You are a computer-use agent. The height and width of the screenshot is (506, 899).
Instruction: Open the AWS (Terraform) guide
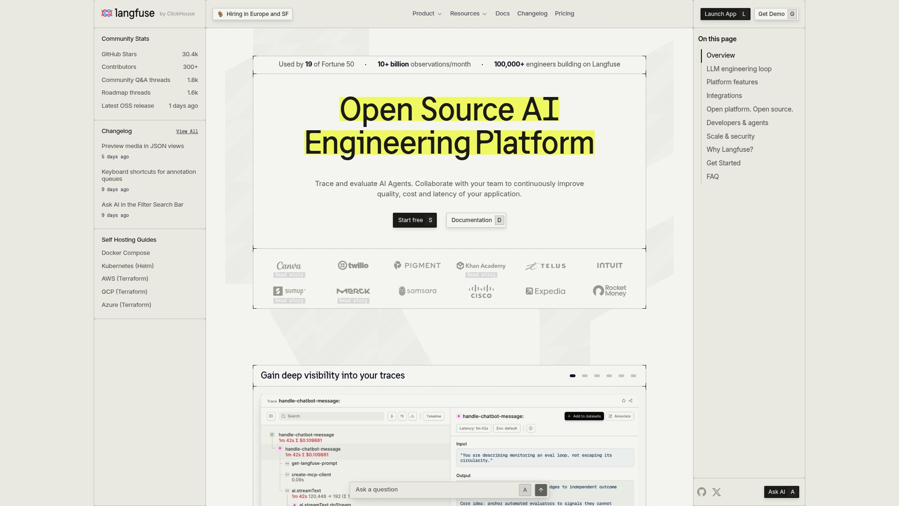pyautogui.click(x=125, y=279)
